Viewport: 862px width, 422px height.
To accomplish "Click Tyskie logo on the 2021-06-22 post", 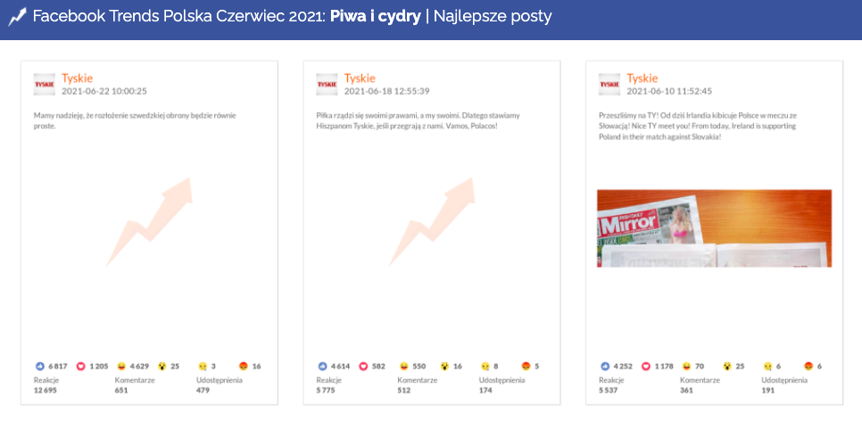I will tap(44, 85).
